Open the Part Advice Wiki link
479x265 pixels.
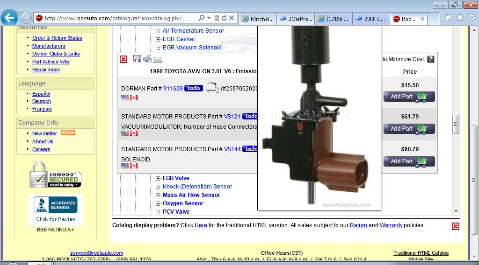coord(51,62)
